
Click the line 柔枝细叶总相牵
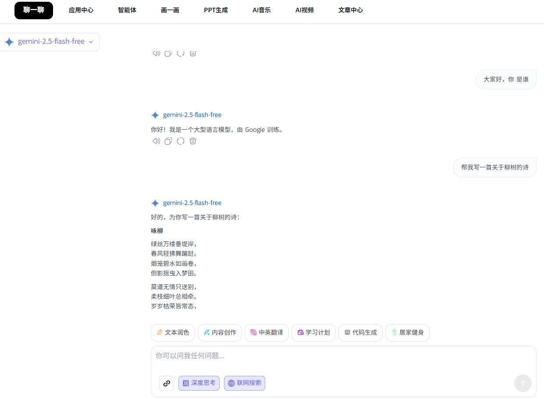174,297
